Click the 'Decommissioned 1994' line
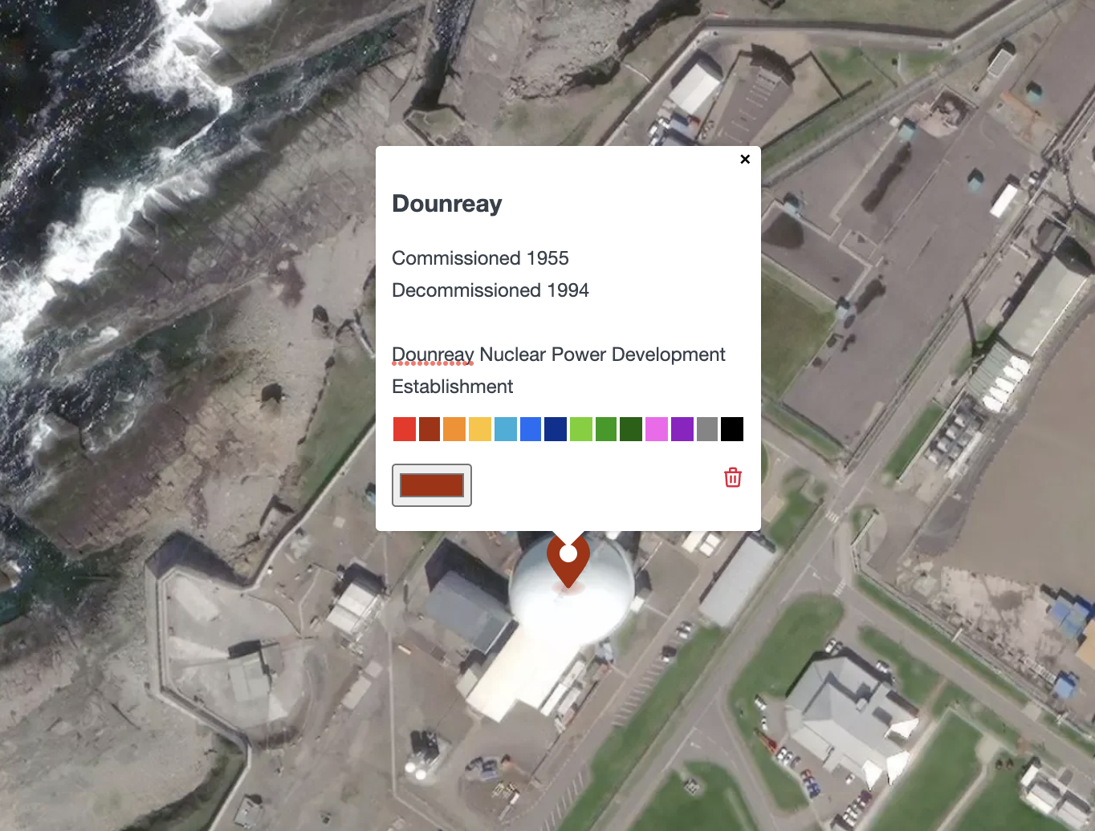 click(x=491, y=290)
